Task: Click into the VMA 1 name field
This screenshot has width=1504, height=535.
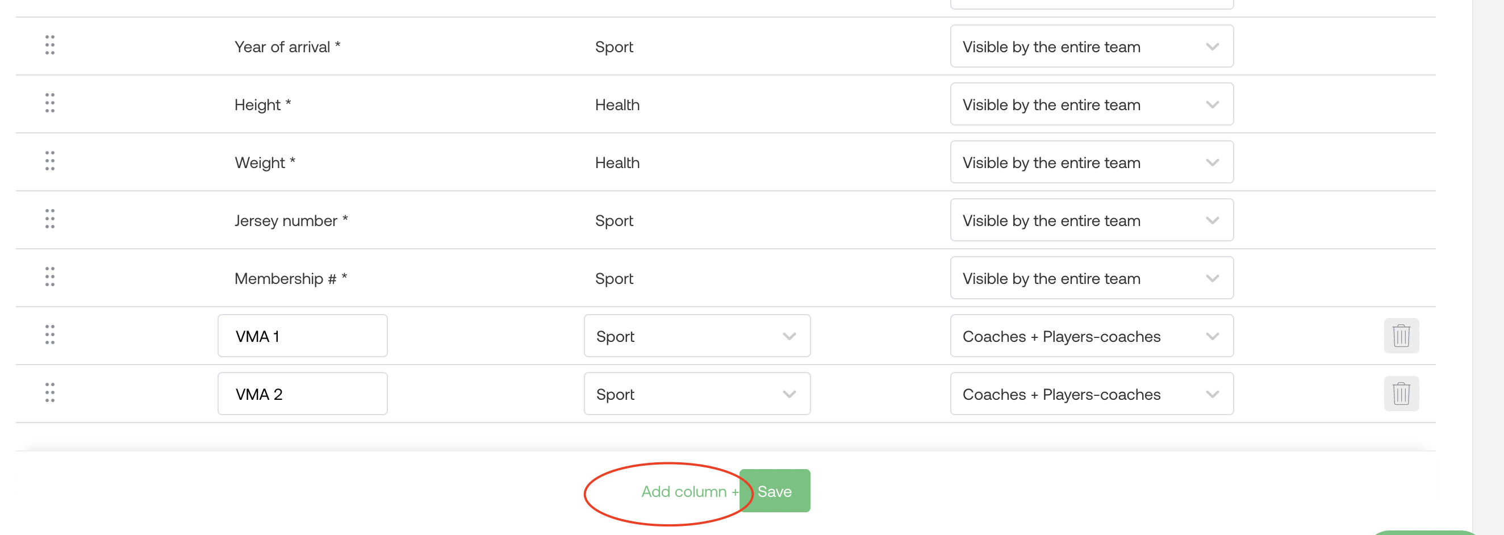Action: [x=302, y=336]
